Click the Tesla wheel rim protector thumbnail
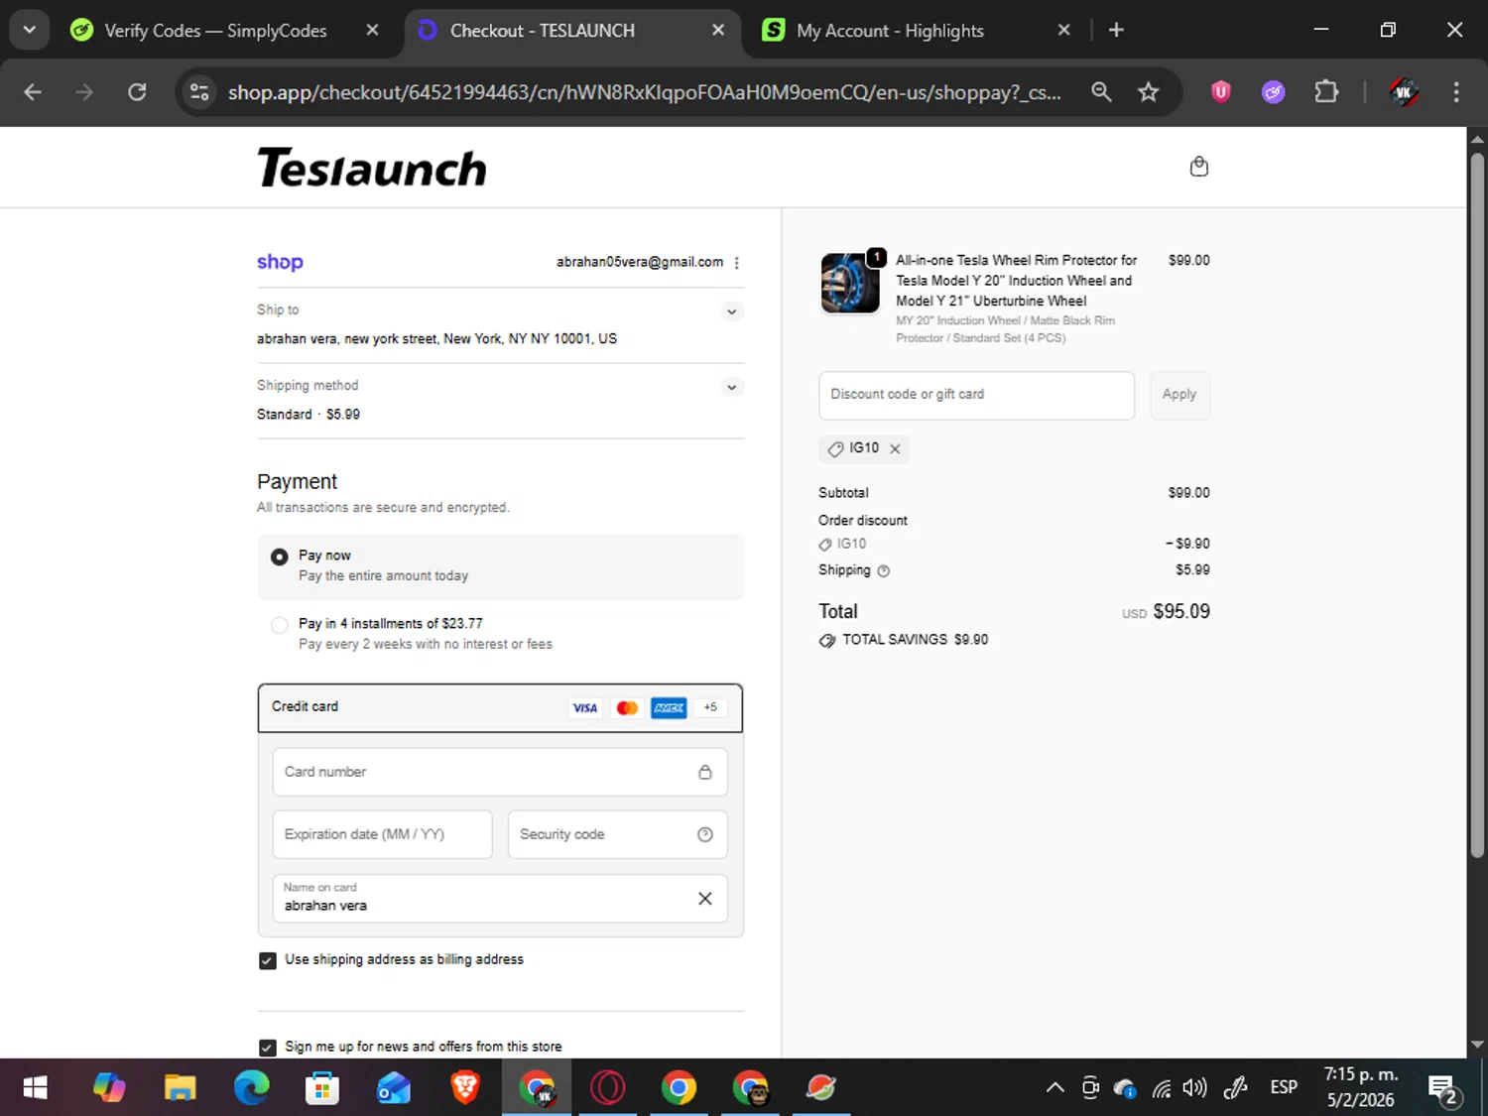 tap(850, 283)
